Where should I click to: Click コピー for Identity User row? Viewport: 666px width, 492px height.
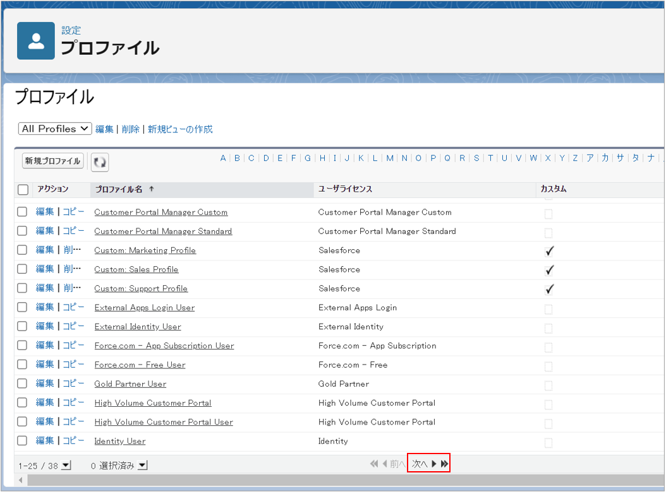73,440
